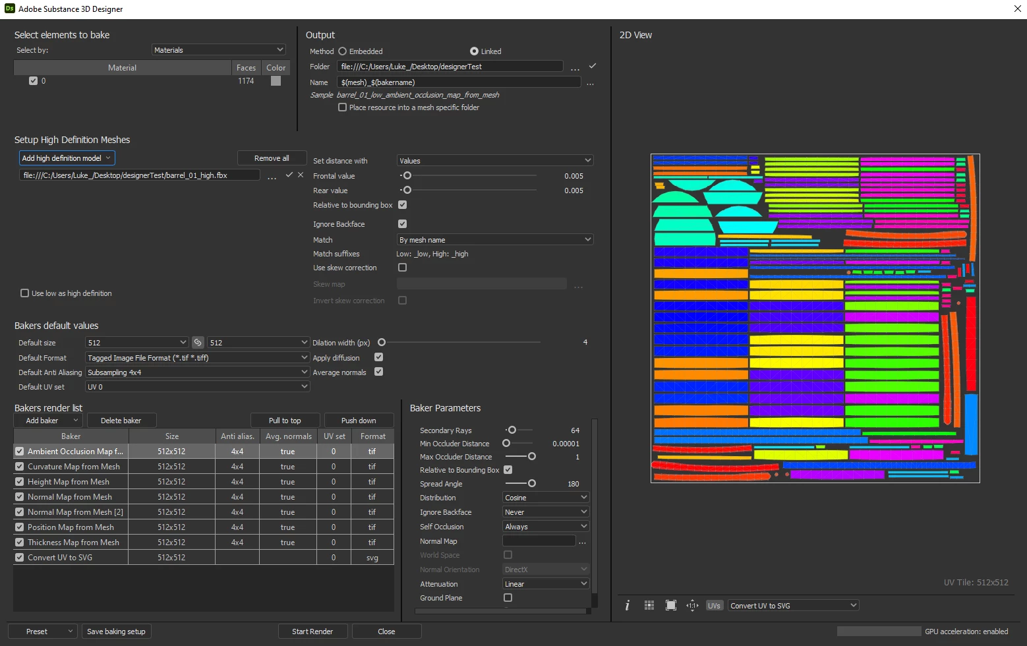This screenshot has width=1027, height=646.
Task: Toggle the tiling grid icon in 2D View
Action: click(649, 605)
